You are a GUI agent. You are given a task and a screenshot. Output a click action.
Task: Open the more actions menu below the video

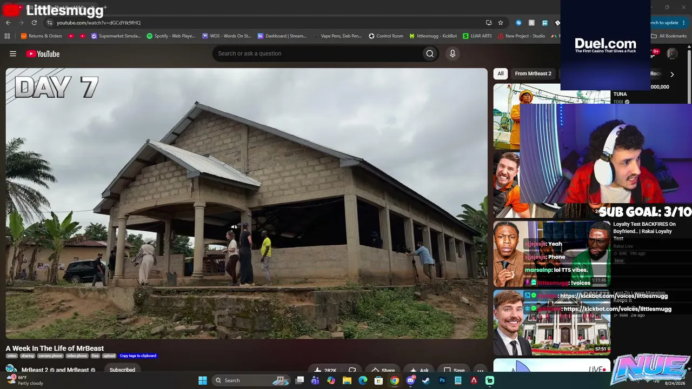[480, 371]
